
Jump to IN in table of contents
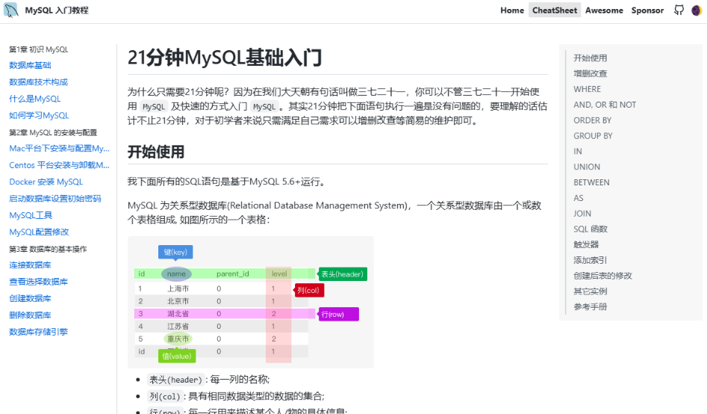pos(578,151)
